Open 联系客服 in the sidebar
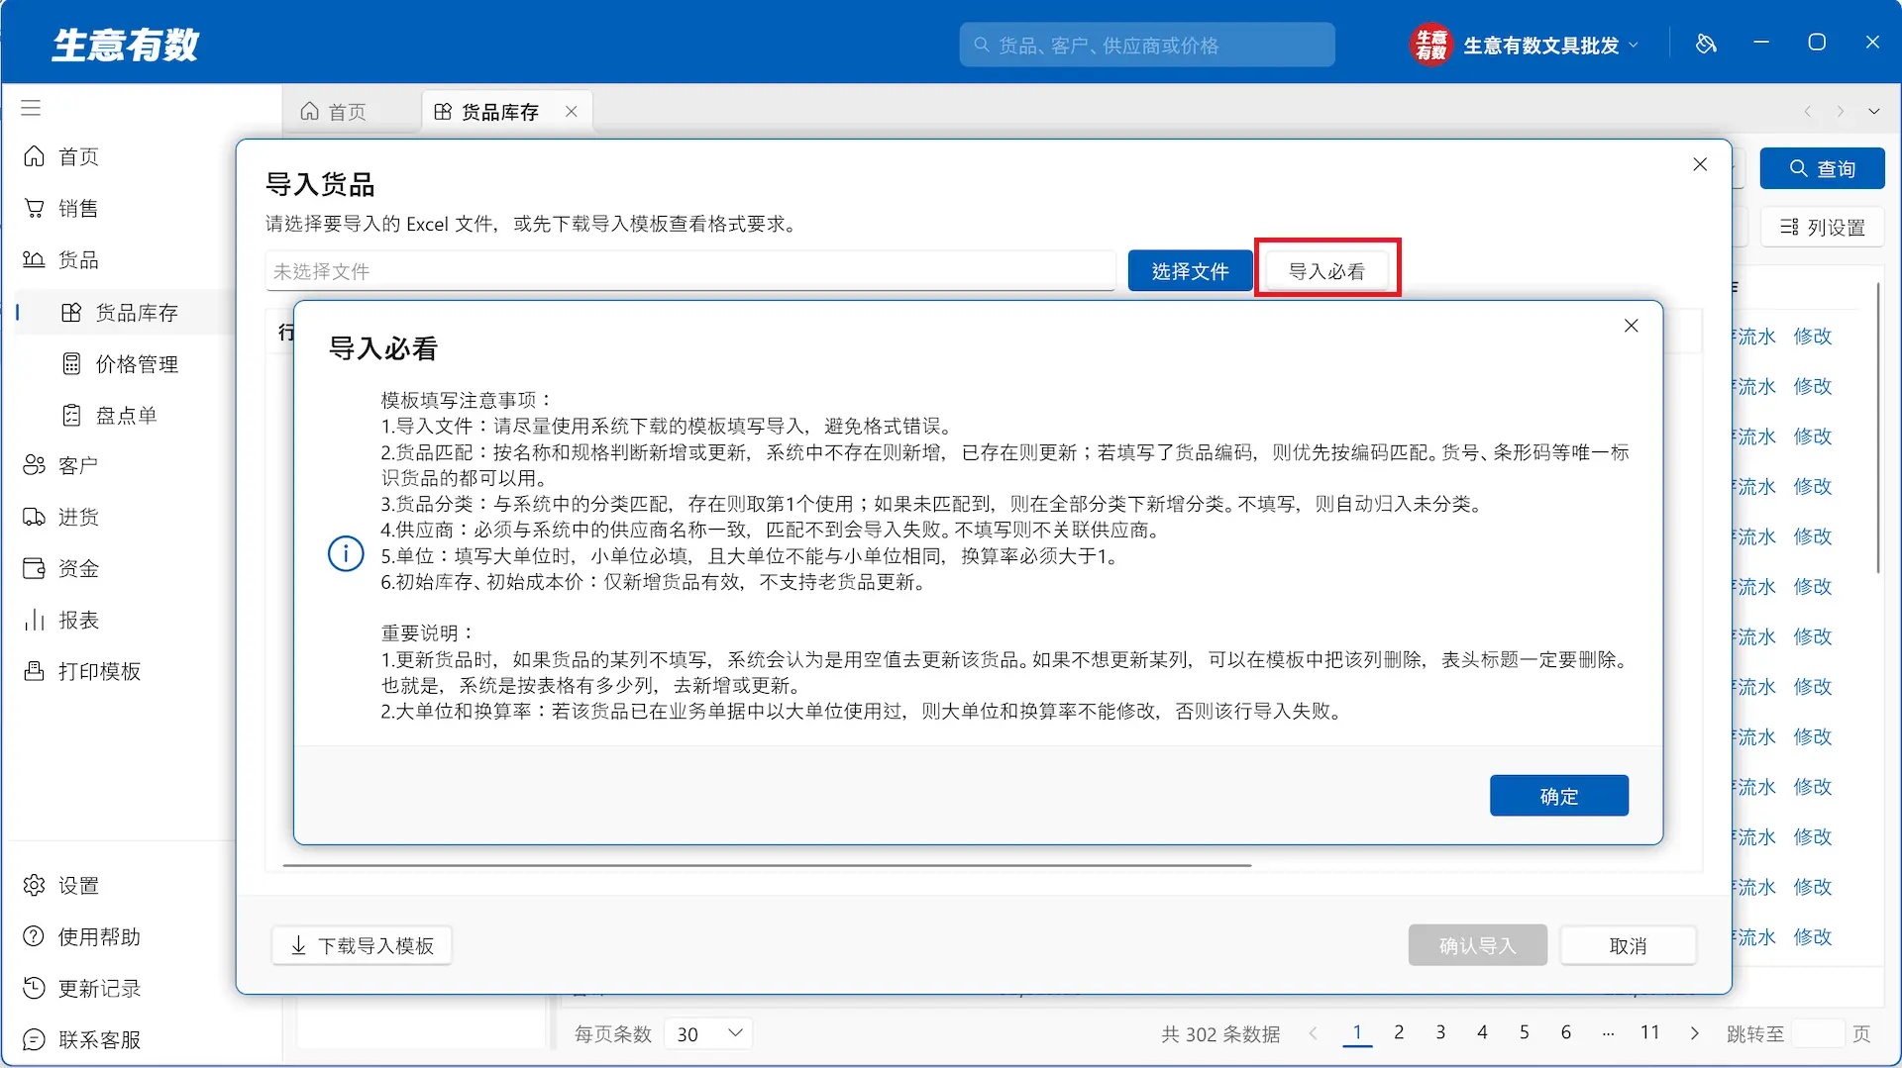1902x1068 pixels. point(83,1039)
